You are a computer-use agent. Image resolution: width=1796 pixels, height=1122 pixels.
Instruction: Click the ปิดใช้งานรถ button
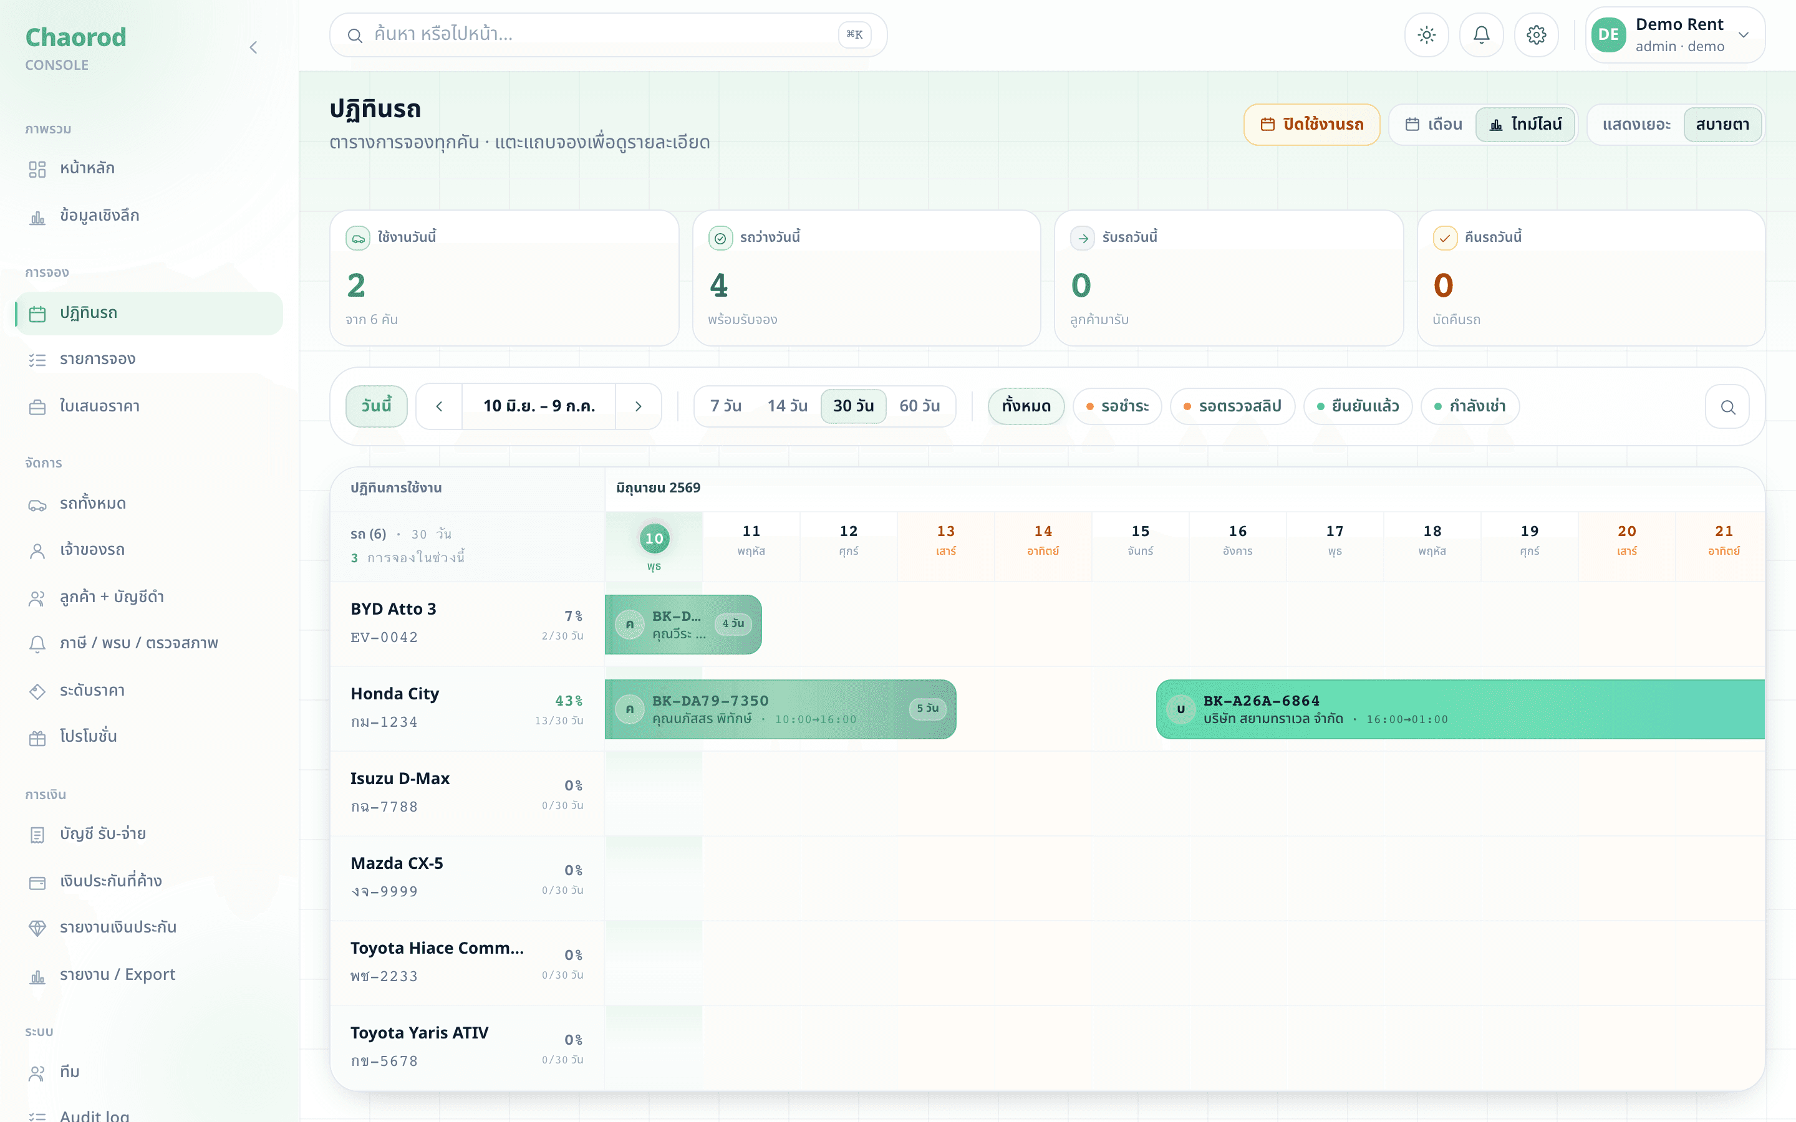point(1311,125)
